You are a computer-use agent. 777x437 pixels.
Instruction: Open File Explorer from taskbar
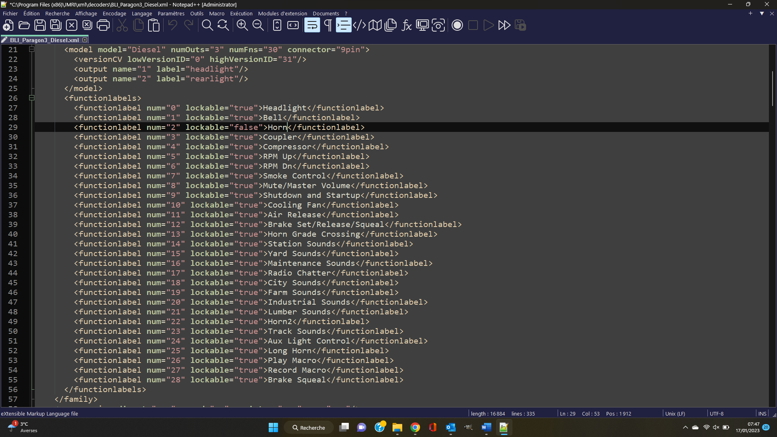point(397,428)
